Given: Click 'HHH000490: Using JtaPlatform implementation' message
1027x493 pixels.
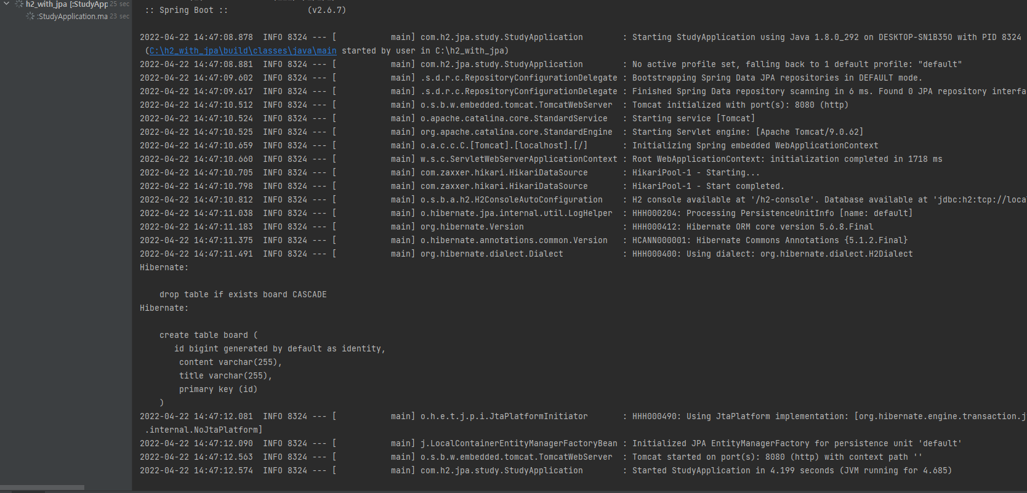Looking at the screenshot, I should coord(829,416).
